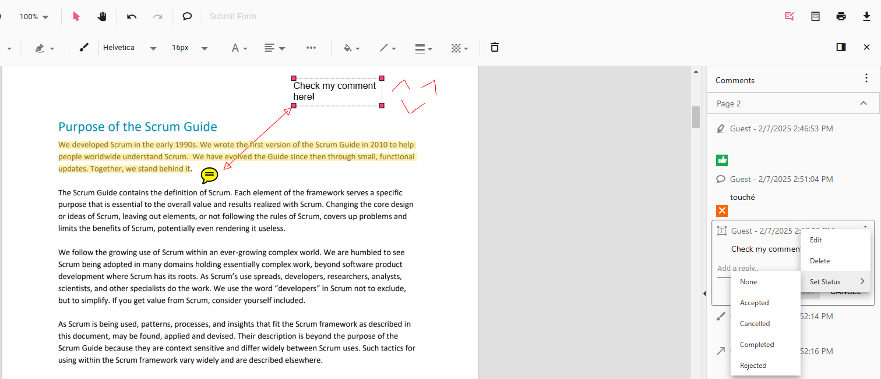Click the undo arrow icon
The image size is (881, 379).
tap(132, 16)
